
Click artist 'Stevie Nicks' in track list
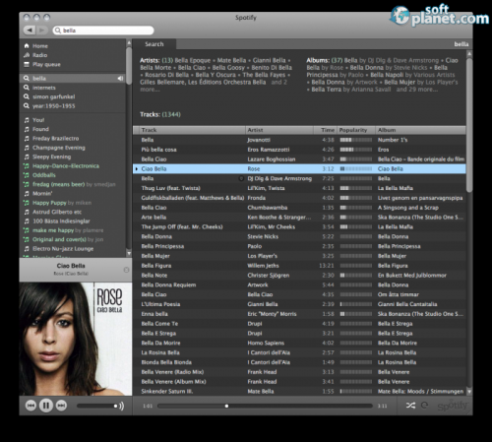coord(263,236)
